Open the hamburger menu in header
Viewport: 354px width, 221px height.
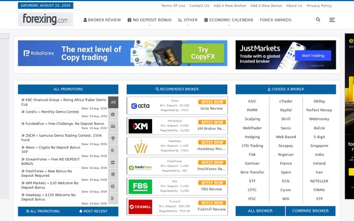(x=332, y=20)
